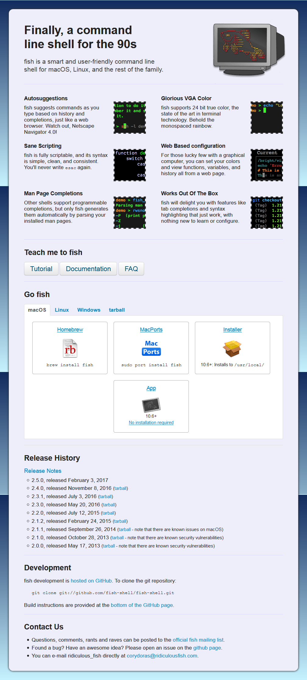
Task: Follow the App link
Action: pyautogui.click(x=151, y=388)
